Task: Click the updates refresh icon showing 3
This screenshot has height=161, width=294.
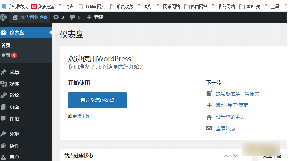Action: [56, 17]
